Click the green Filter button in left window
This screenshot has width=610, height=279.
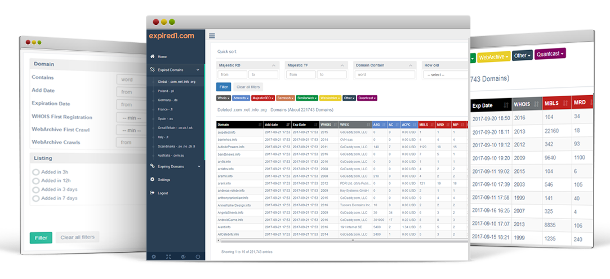[41, 237]
